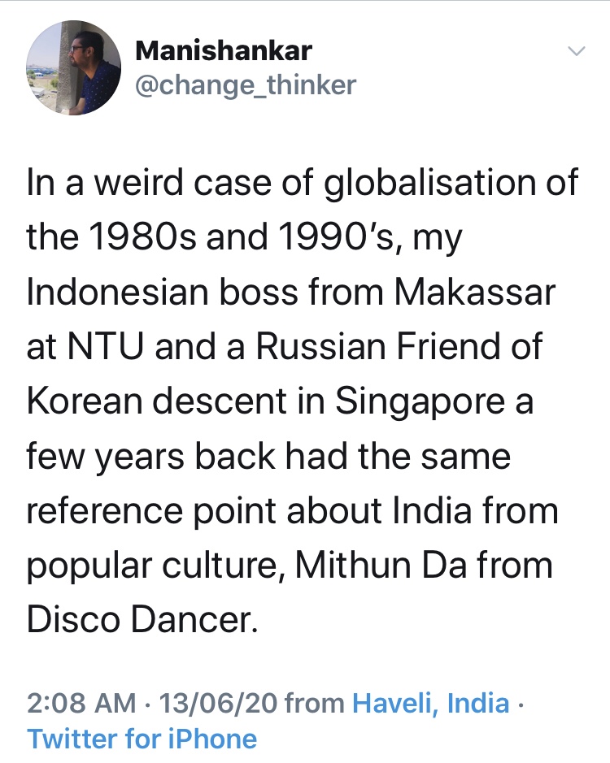Expand the tweet options chevron
The width and height of the screenshot is (610, 763).
[576, 51]
